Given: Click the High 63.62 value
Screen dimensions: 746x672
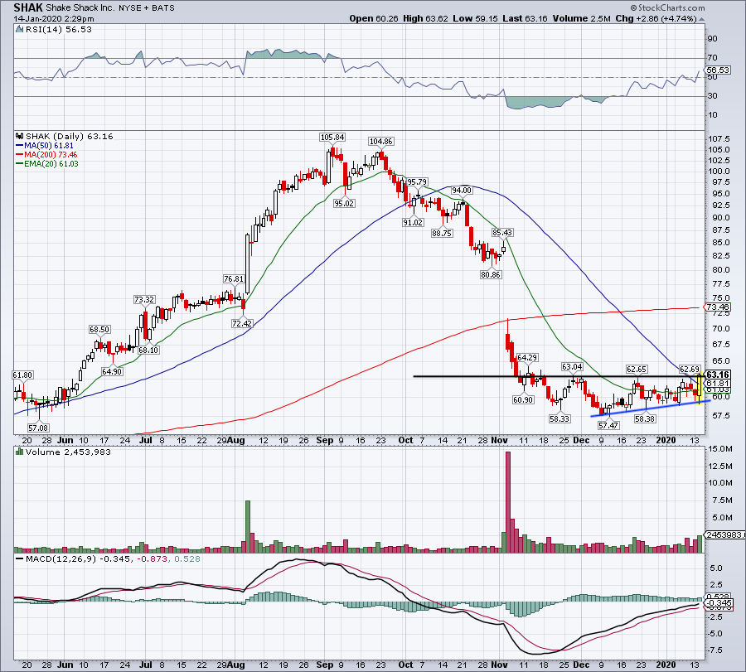Looking at the screenshot, I should point(425,18).
